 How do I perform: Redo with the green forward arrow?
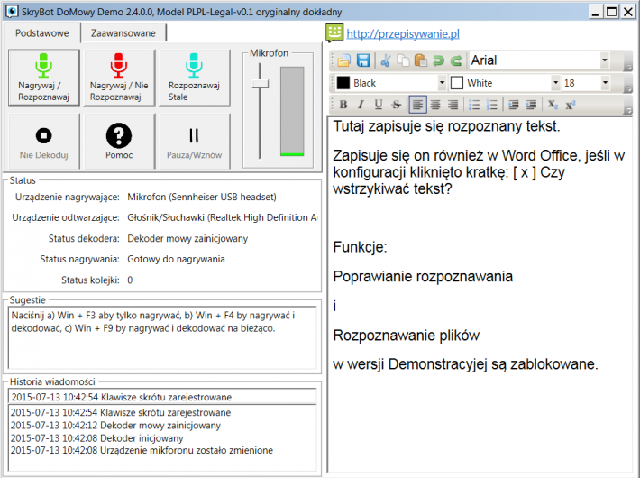tap(456, 60)
